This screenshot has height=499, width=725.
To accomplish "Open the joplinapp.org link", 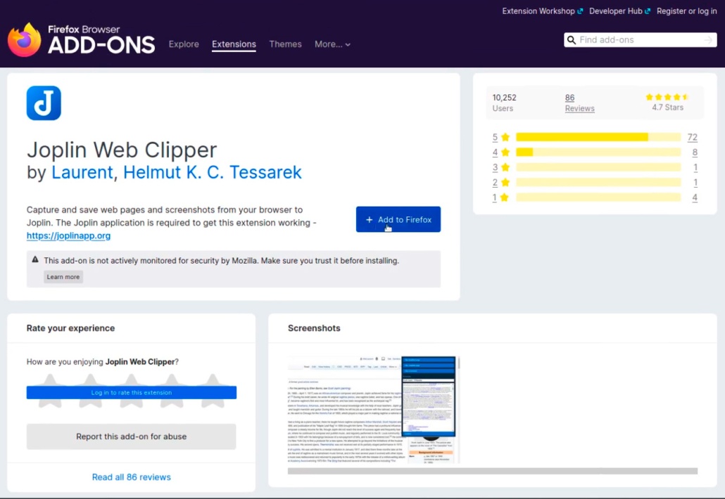I will click(x=68, y=235).
